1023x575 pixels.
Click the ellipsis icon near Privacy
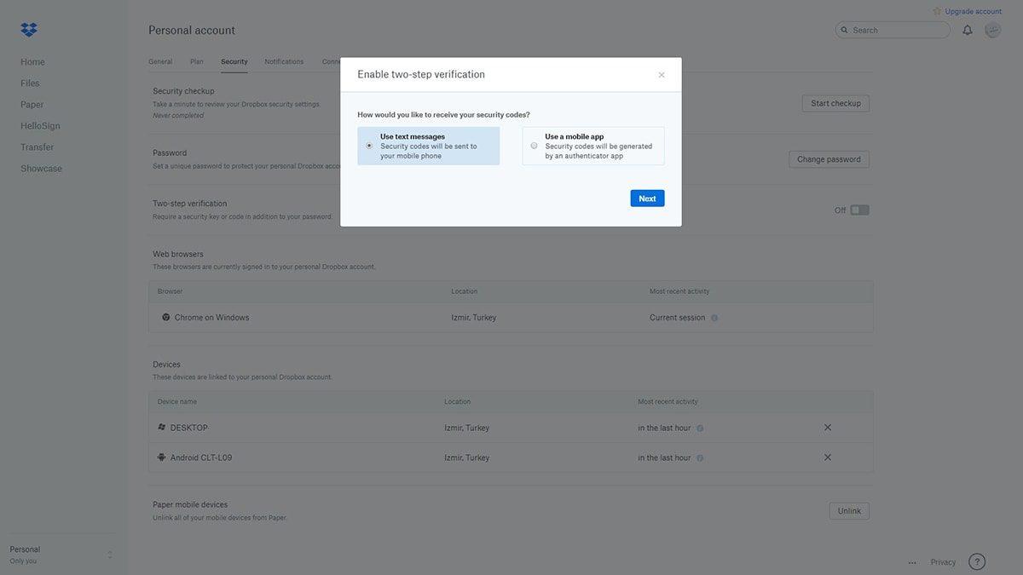pos(910,561)
